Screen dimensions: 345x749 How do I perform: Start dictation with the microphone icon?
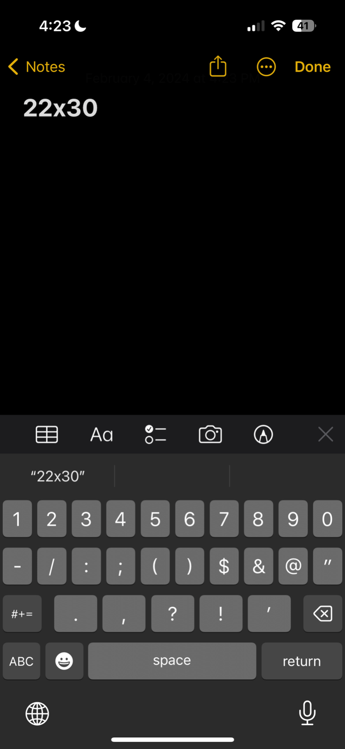307,713
